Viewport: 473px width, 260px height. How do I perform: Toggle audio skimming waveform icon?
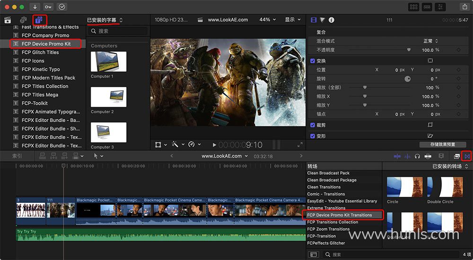pos(407,156)
